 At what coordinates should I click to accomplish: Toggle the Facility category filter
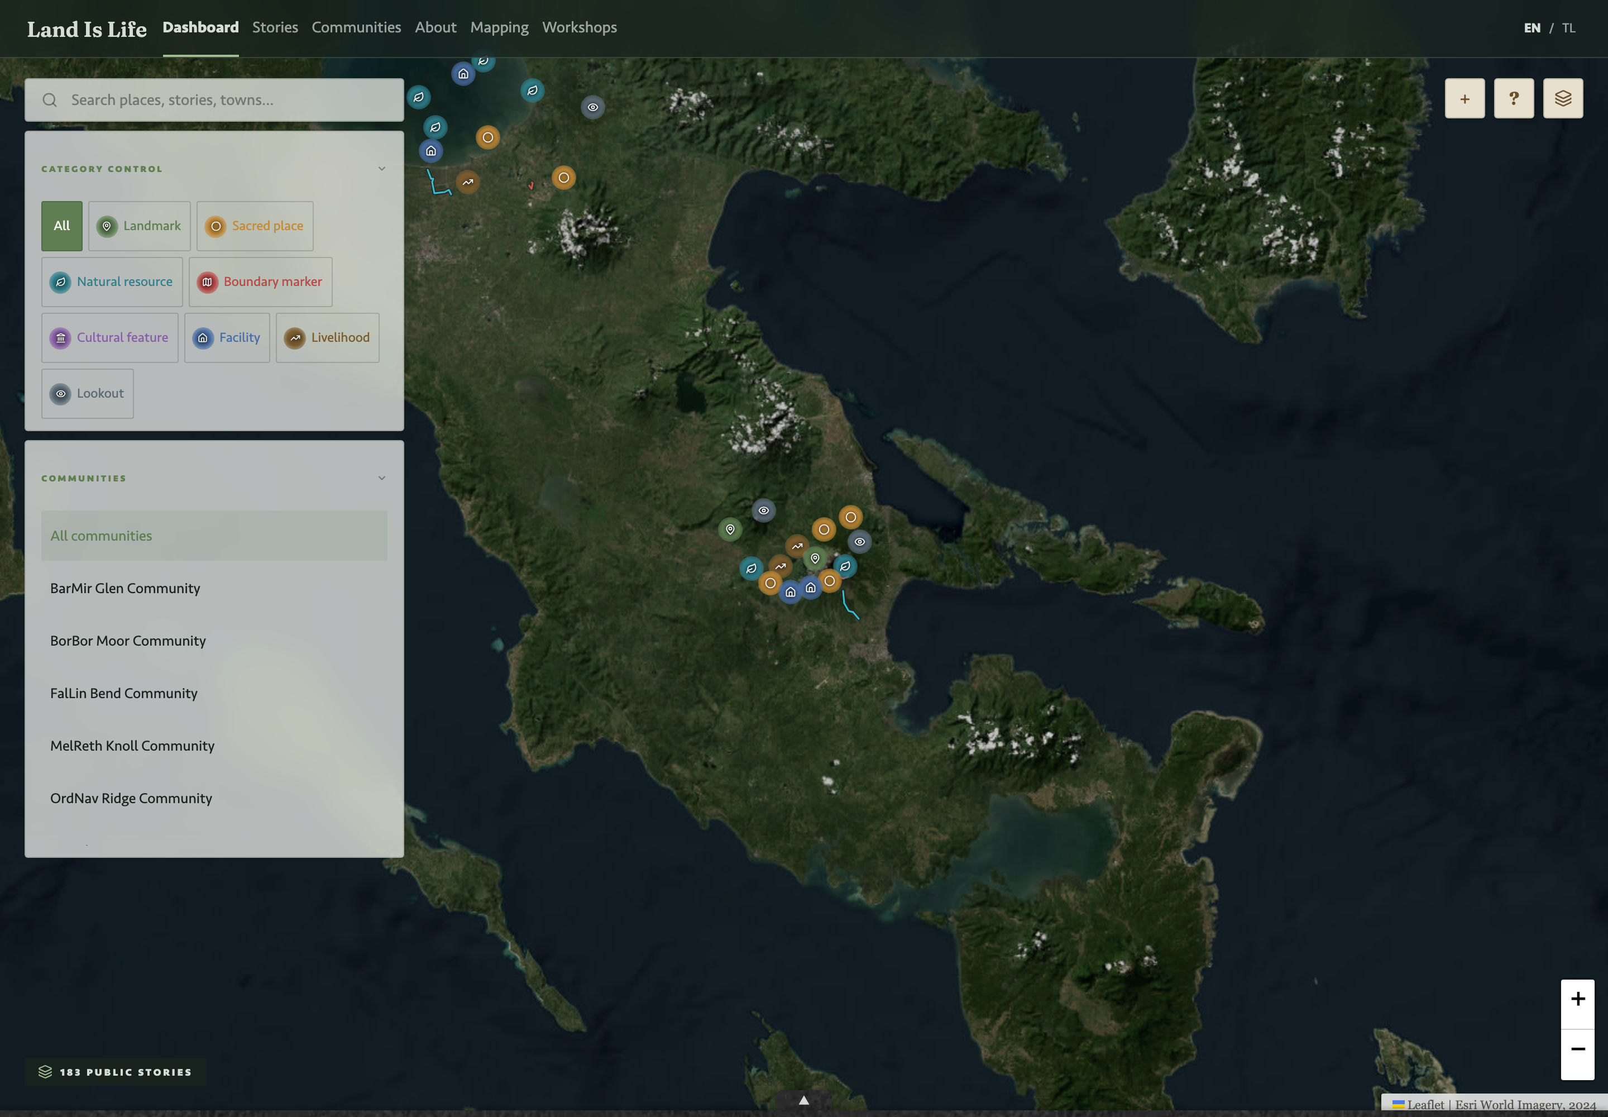[227, 338]
